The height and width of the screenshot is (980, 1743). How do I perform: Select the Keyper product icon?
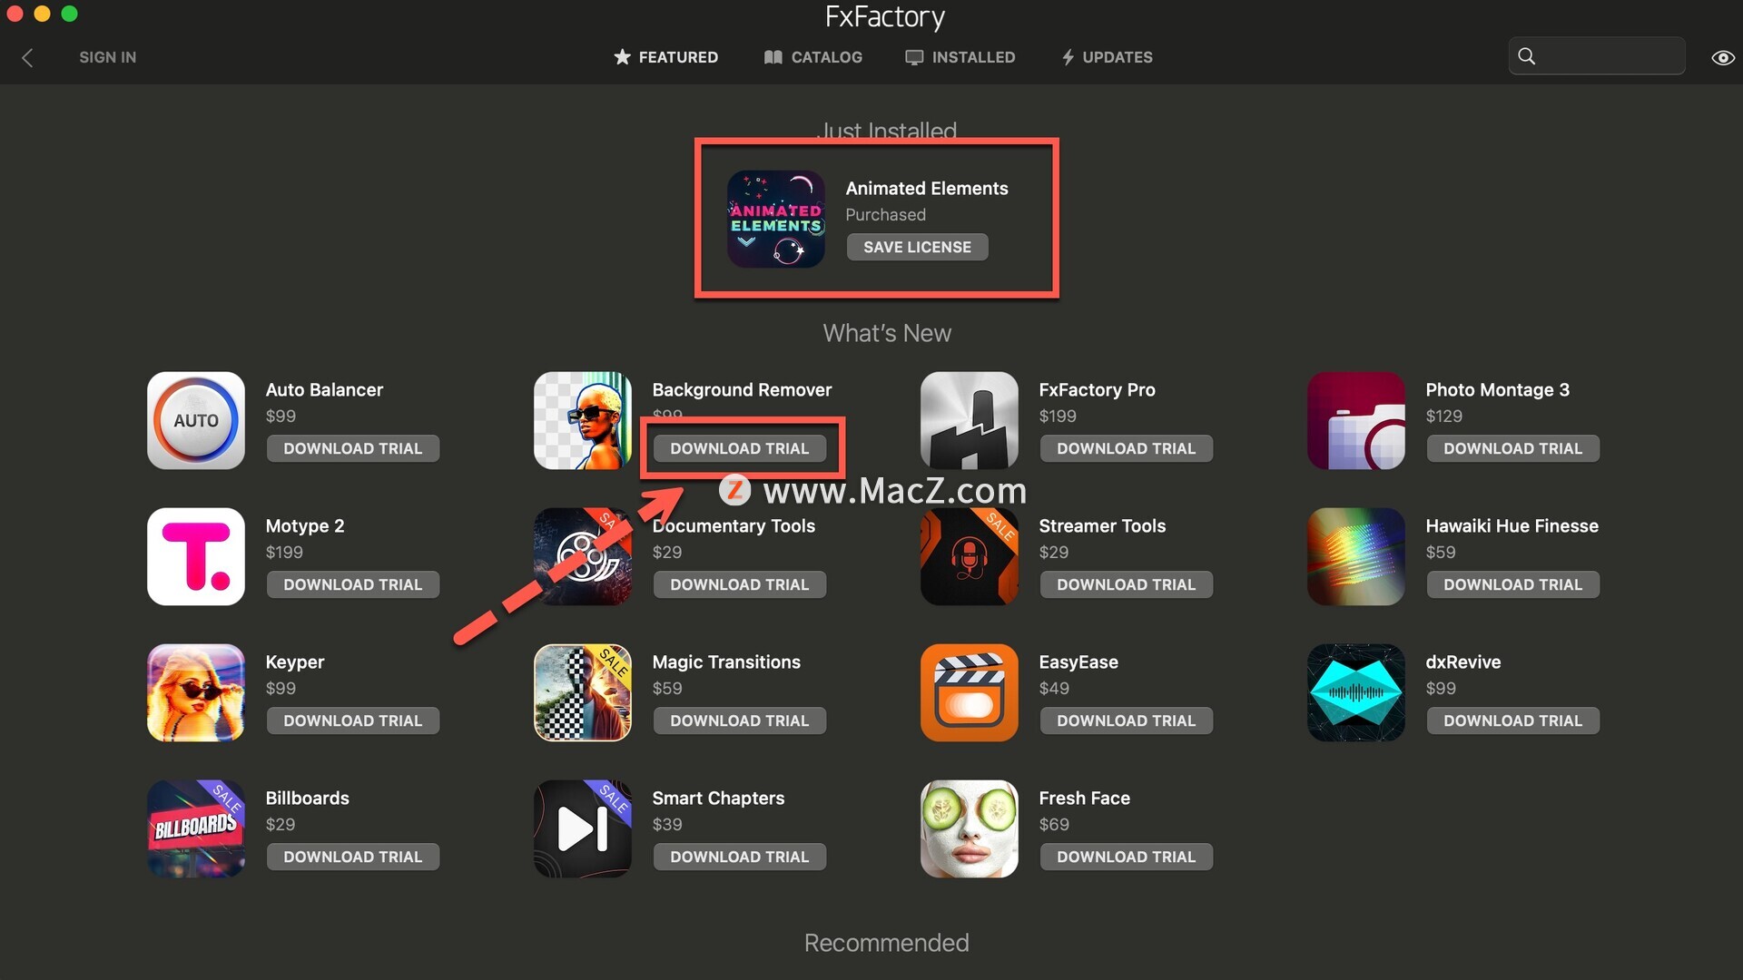tap(196, 692)
